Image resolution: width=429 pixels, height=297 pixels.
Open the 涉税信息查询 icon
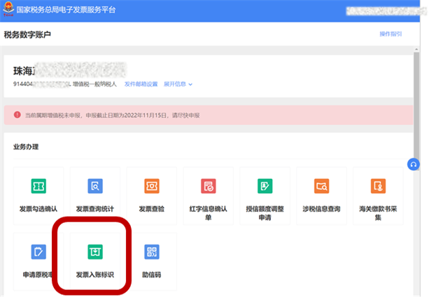tap(321, 186)
